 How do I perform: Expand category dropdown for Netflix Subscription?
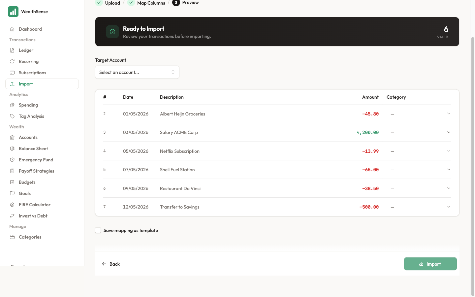coord(449,151)
